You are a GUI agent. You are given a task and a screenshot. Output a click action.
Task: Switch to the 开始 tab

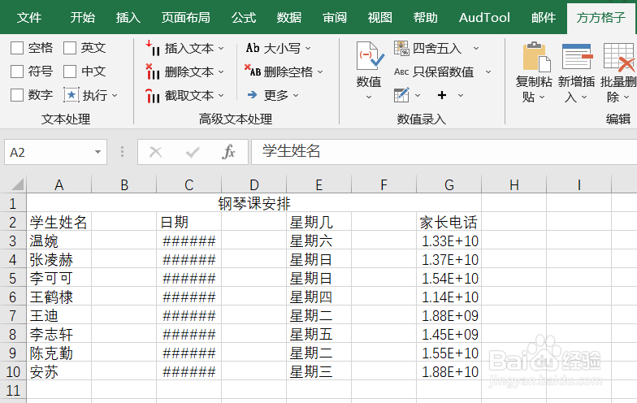click(83, 18)
